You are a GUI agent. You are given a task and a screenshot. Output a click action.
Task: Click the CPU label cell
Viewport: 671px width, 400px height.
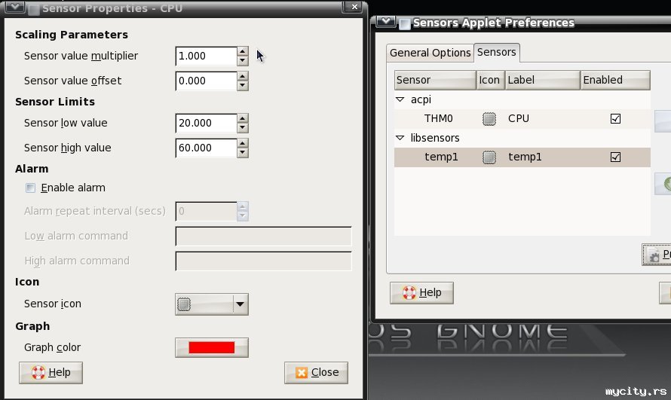pos(519,119)
